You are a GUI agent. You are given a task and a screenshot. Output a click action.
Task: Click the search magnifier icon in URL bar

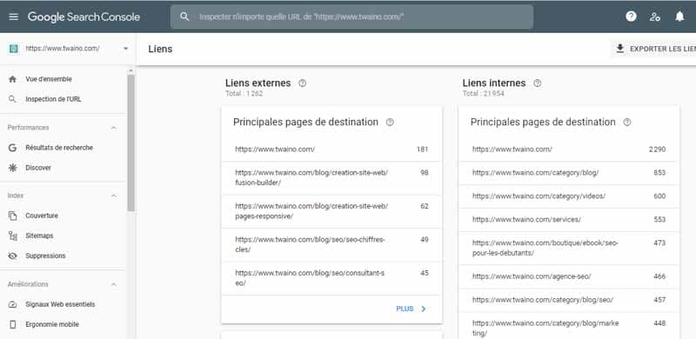(x=184, y=17)
